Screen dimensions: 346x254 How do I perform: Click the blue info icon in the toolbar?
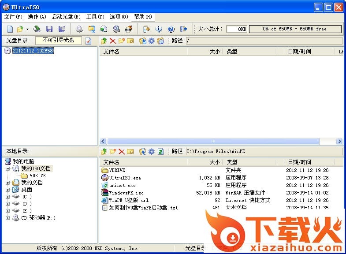pos(159,29)
